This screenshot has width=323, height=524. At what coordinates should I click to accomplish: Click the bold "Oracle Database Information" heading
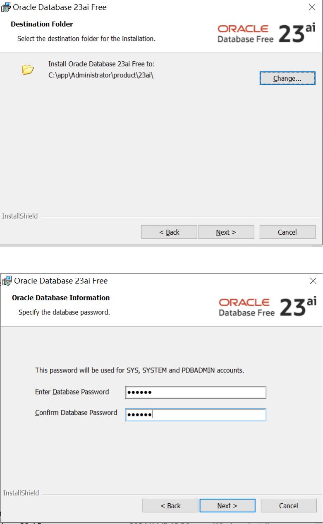(x=61, y=298)
